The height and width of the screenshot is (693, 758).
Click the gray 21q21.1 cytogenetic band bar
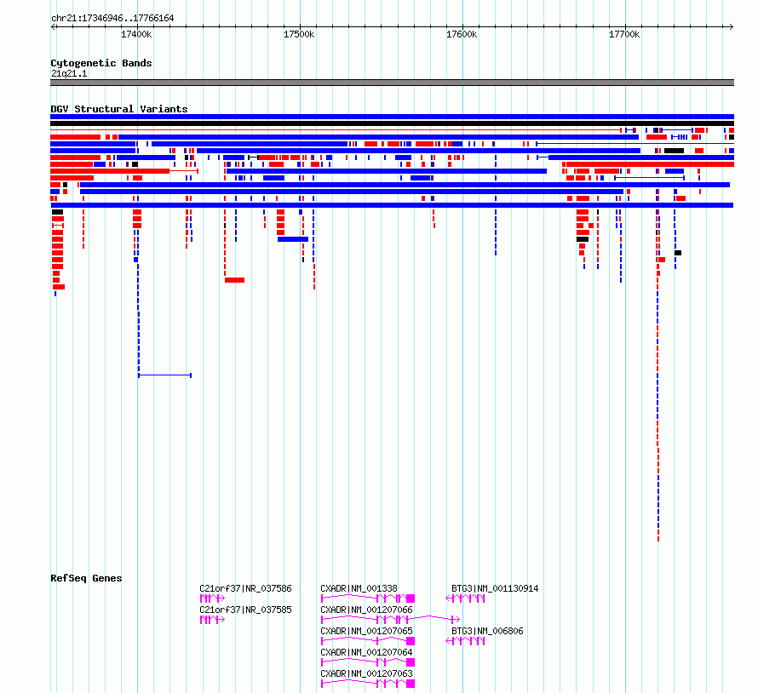pos(392,83)
